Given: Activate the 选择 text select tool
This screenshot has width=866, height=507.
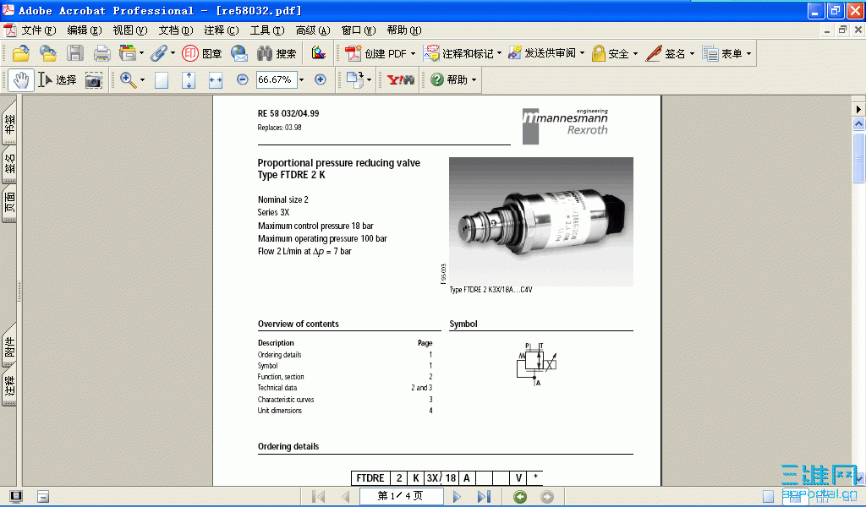Looking at the screenshot, I should coord(58,80).
